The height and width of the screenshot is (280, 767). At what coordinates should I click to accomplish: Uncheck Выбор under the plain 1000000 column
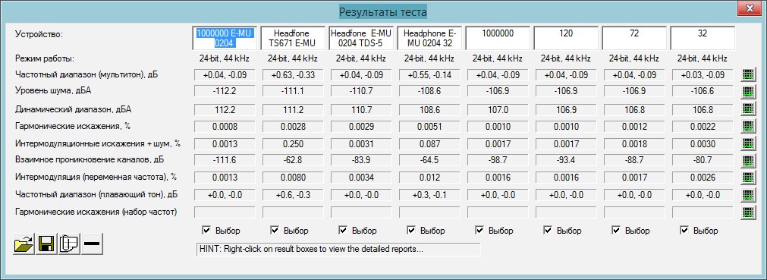click(x=479, y=230)
